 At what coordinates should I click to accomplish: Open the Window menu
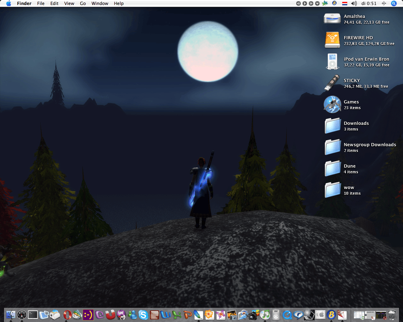tap(100, 3)
